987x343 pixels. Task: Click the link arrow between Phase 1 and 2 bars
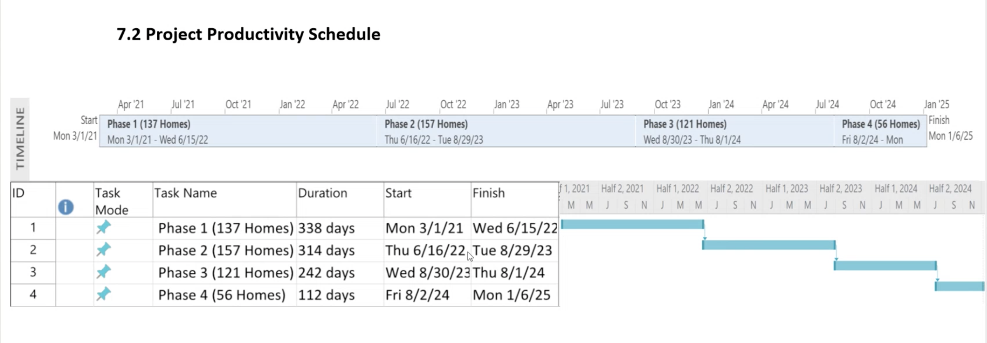tap(704, 235)
